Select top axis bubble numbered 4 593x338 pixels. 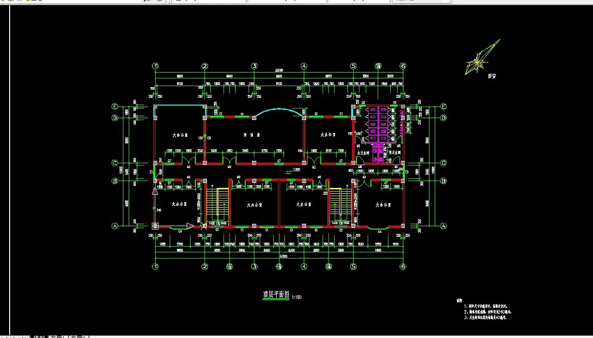pyautogui.click(x=304, y=66)
